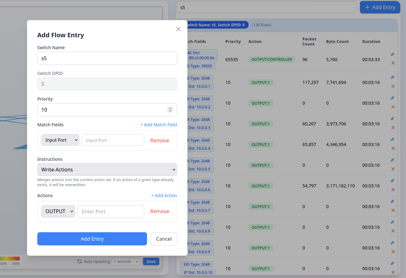Cancel the Add Flow Entry dialog
The height and width of the screenshot is (278, 406).
[164, 239]
